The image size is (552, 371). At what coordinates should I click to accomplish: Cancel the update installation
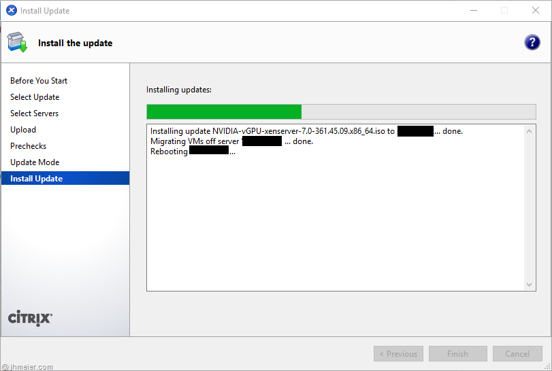517,354
